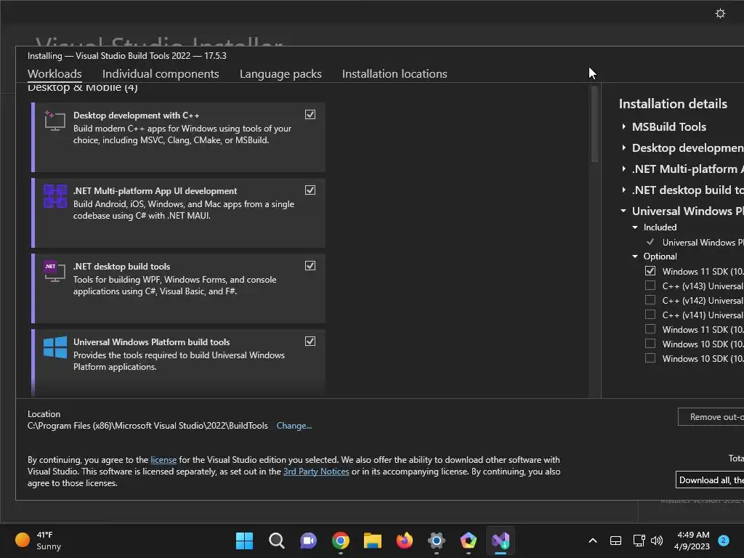This screenshot has width=744, height=558.
Task: Uncheck .NET Multi-platform App UI development workload
Action: click(310, 190)
